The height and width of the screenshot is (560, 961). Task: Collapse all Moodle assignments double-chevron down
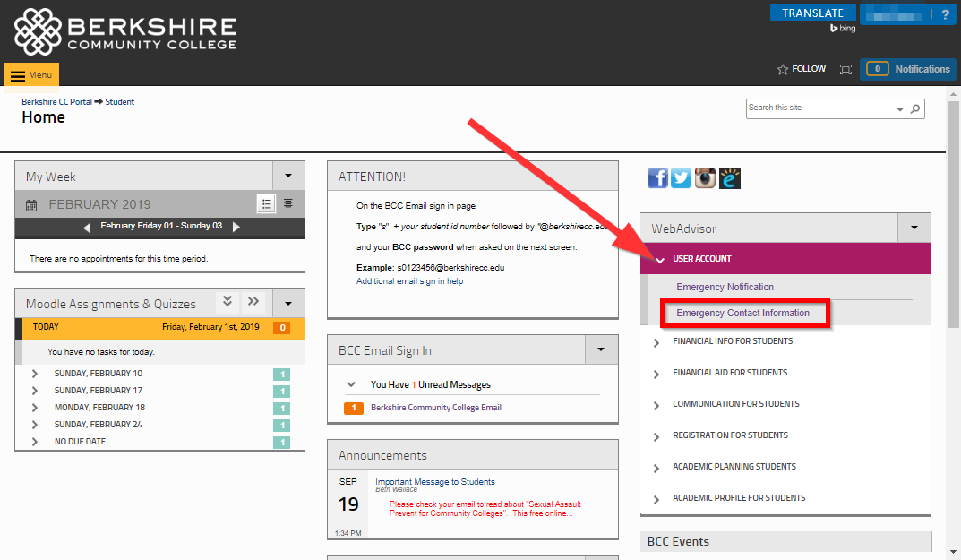(227, 301)
